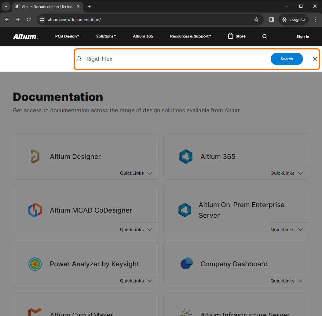
Task: Open the Altium 365 documentation card title
Action: click(x=218, y=156)
